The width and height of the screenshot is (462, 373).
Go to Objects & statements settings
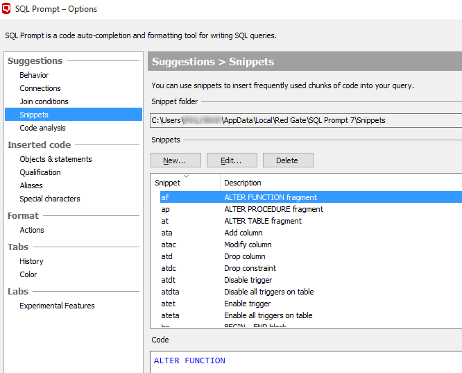tap(55, 159)
